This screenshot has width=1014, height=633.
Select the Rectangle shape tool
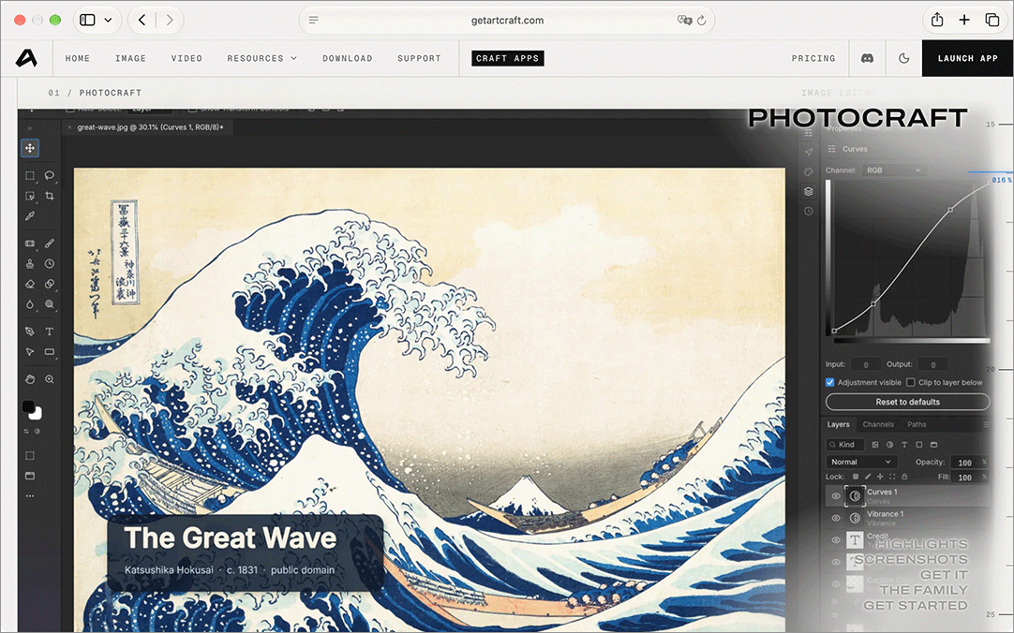pos(49,352)
